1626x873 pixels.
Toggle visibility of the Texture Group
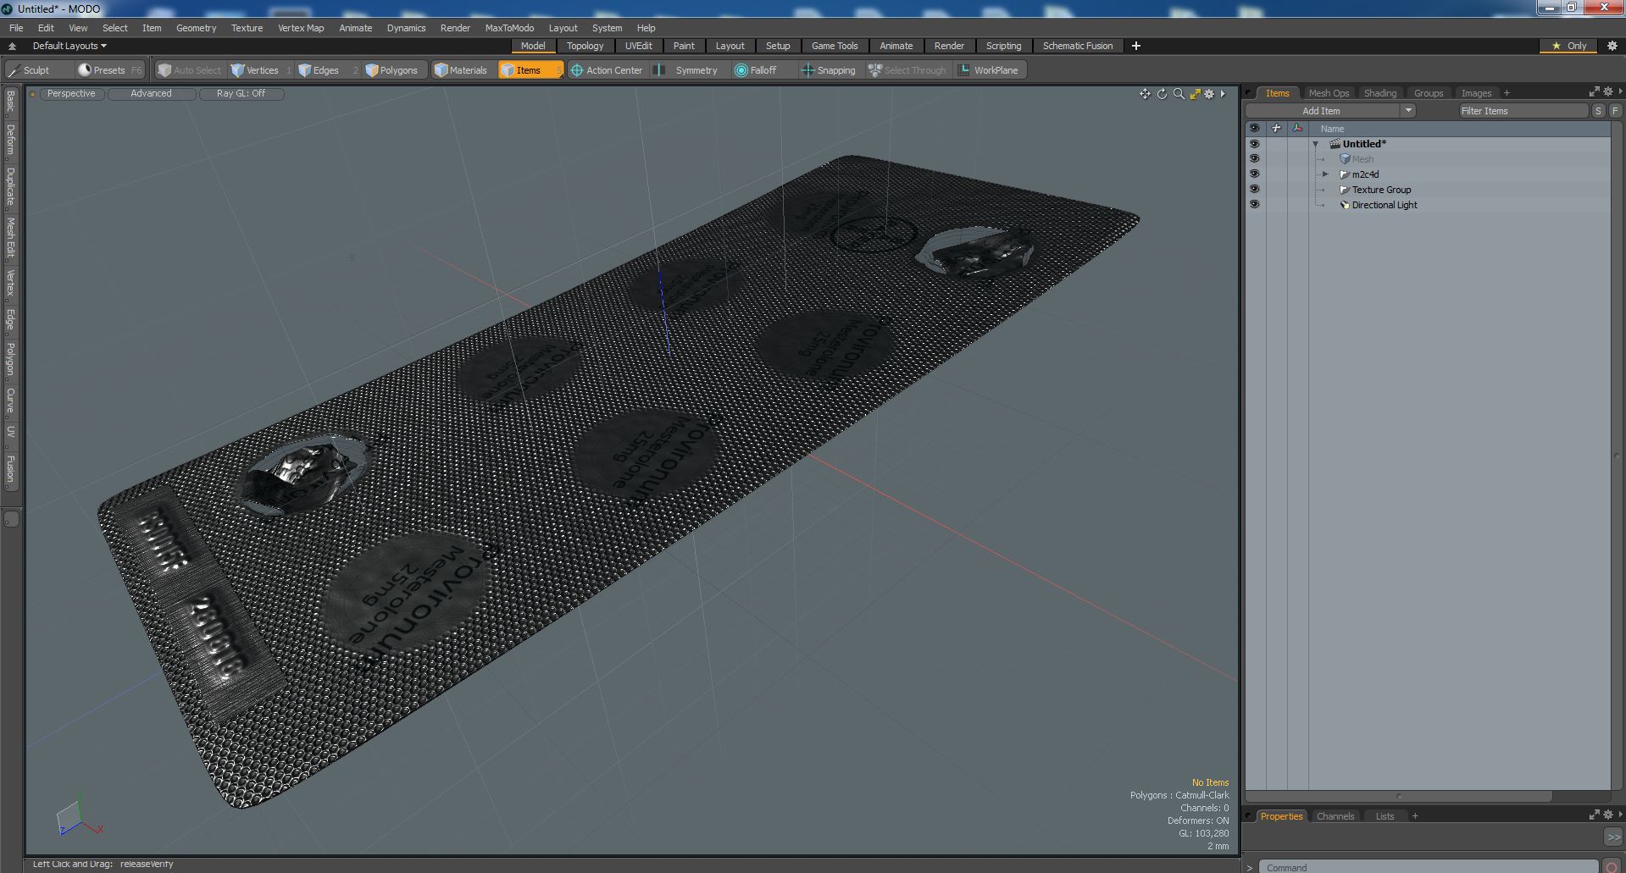pyautogui.click(x=1254, y=190)
